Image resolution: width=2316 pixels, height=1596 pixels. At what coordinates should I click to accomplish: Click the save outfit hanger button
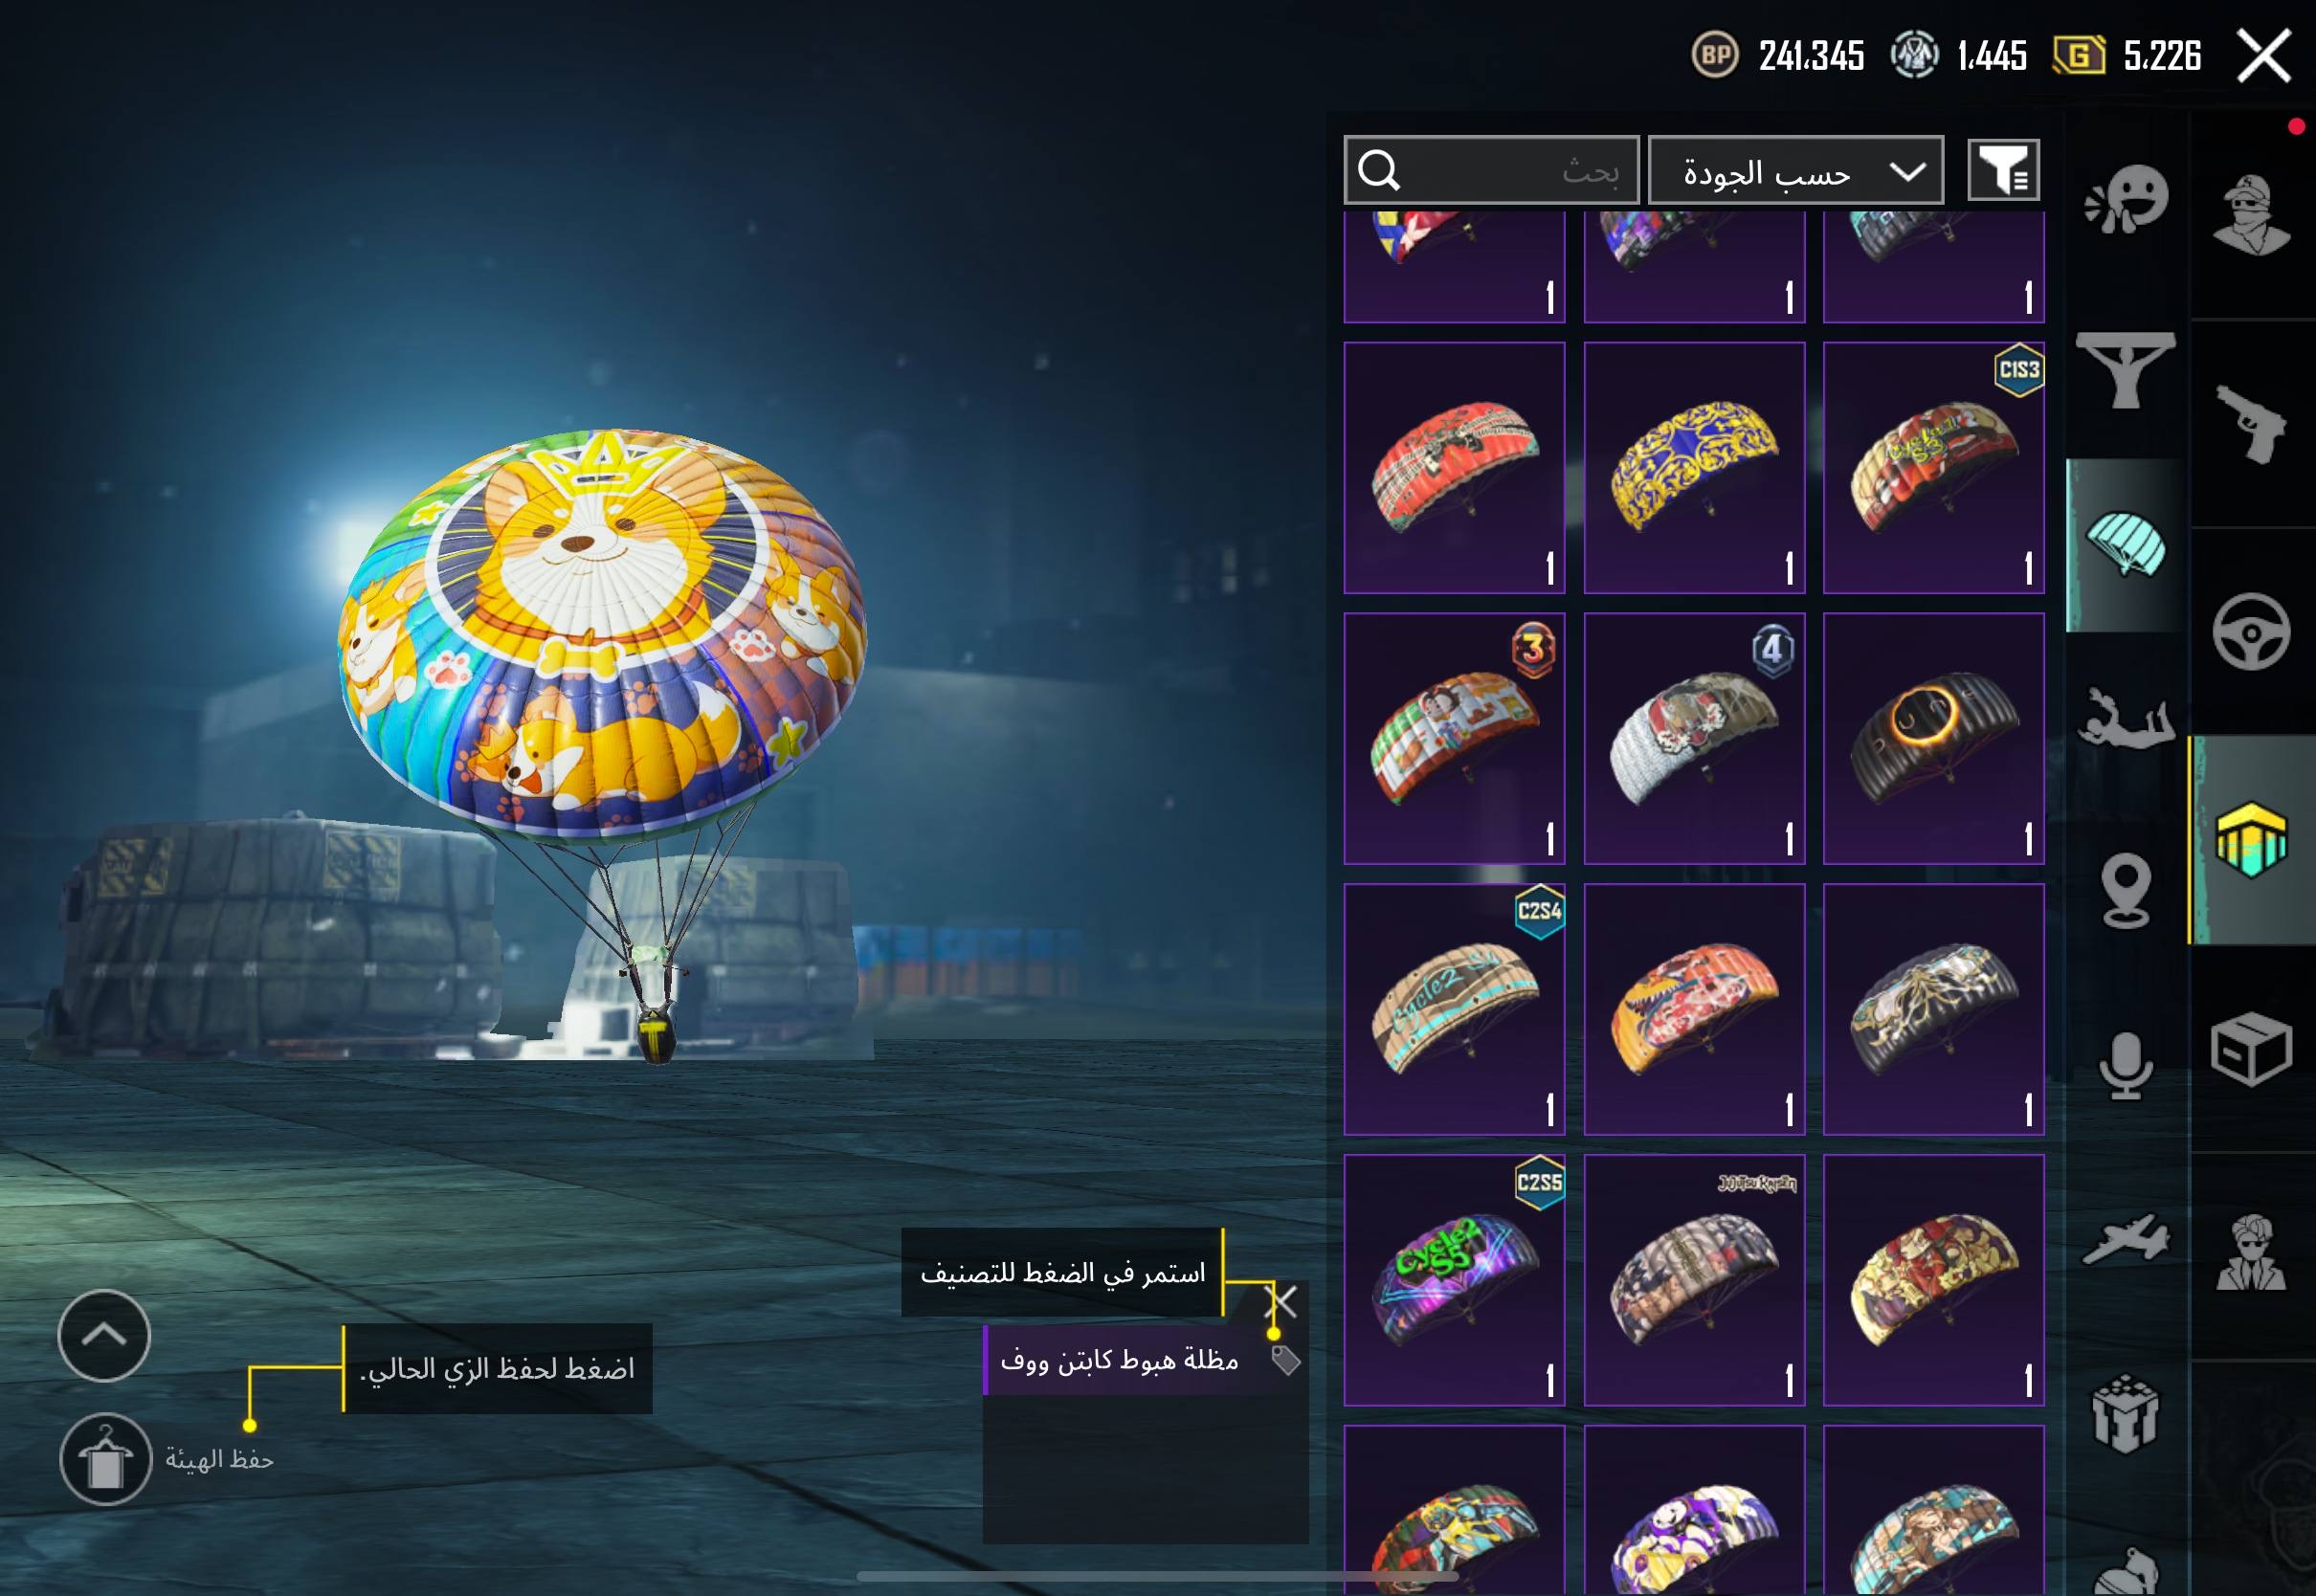105,1459
